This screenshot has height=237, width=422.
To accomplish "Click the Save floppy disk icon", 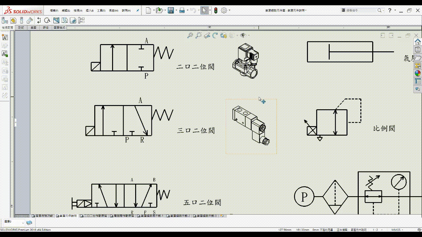I will 170,11.
